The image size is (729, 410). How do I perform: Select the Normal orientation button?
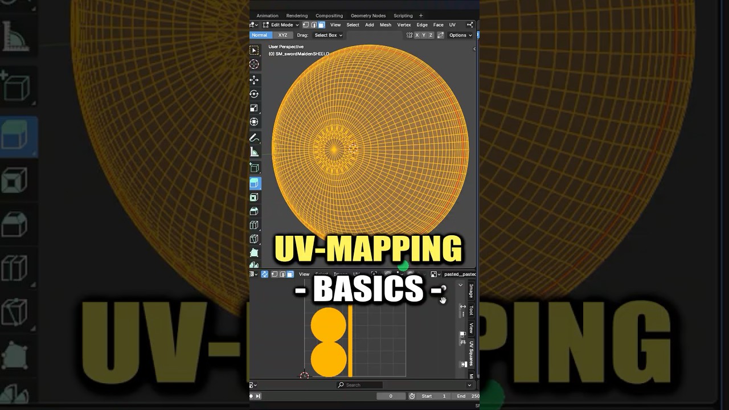coord(260,35)
